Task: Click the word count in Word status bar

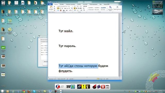Action: pyautogui.click(x=61, y=79)
